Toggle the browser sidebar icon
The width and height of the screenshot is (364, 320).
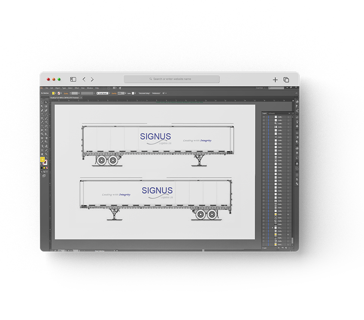pyautogui.click(x=73, y=79)
